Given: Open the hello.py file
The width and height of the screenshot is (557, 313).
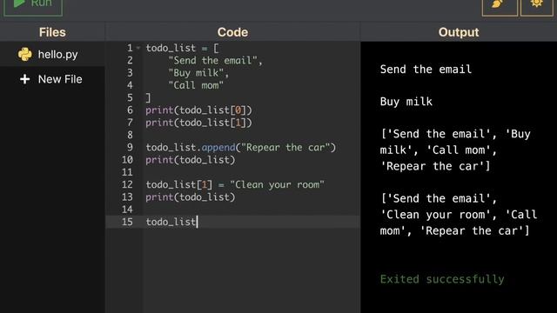Looking at the screenshot, I should coord(52,54).
